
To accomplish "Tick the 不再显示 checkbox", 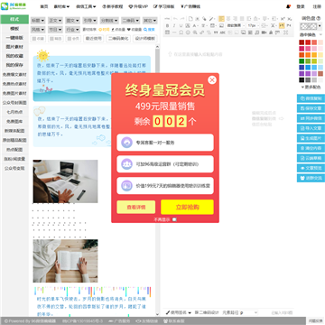I will coord(174,219).
